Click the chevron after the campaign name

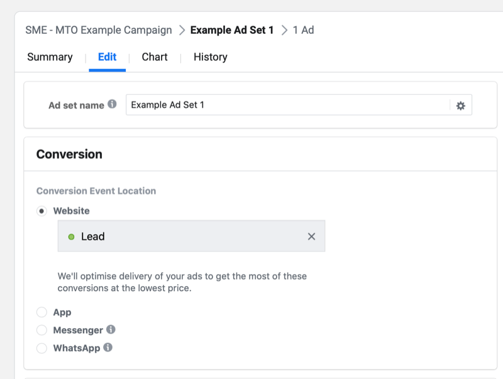point(182,29)
